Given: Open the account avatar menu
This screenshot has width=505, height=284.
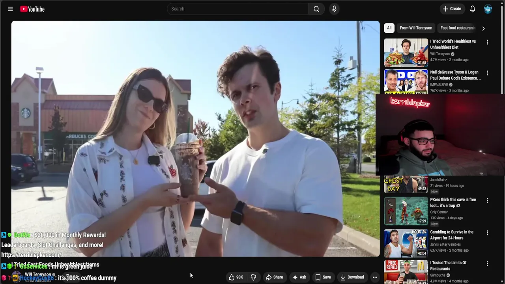Looking at the screenshot, I should click(488, 9).
